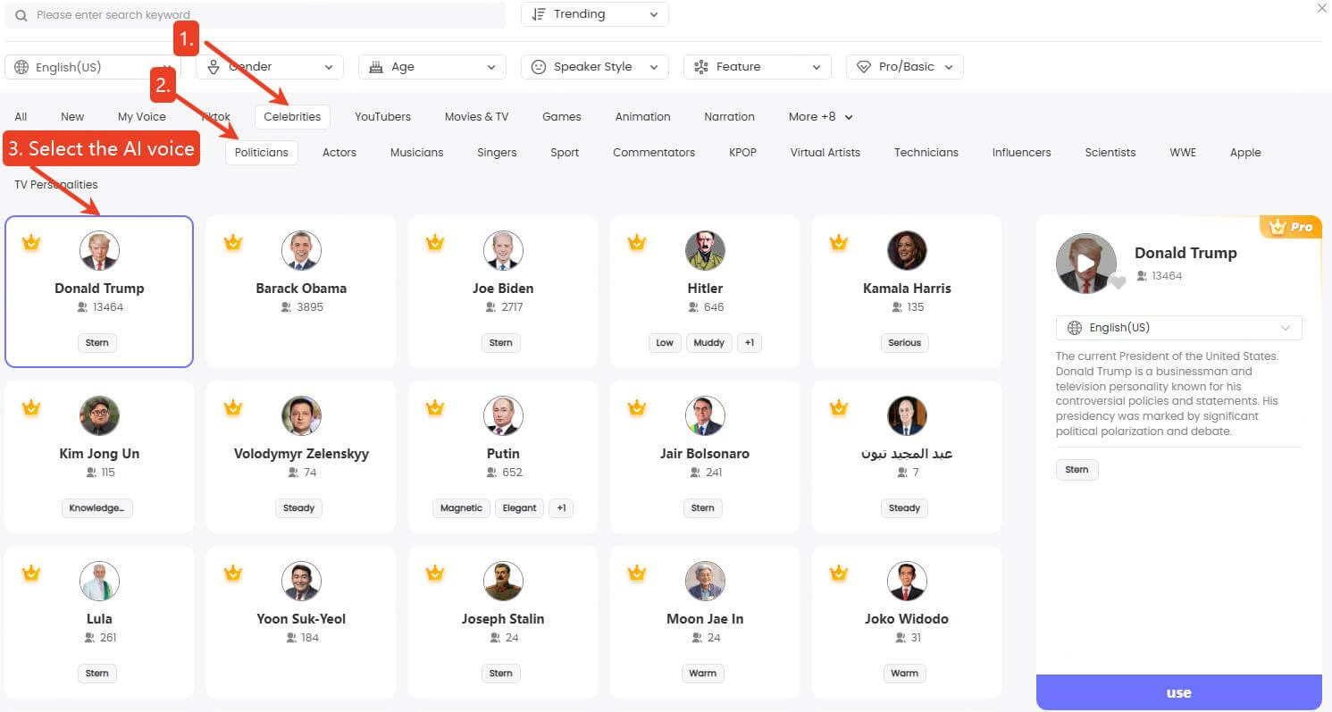Click the user count icon under Hitler
The height and width of the screenshot is (712, 1332).
(x=691, y=307)
